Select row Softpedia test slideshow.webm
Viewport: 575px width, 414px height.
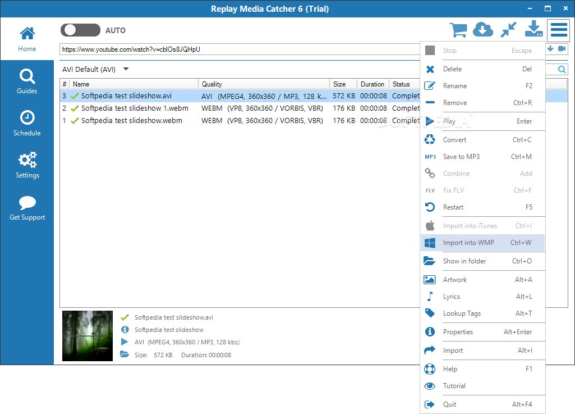[x=240, y=120]
